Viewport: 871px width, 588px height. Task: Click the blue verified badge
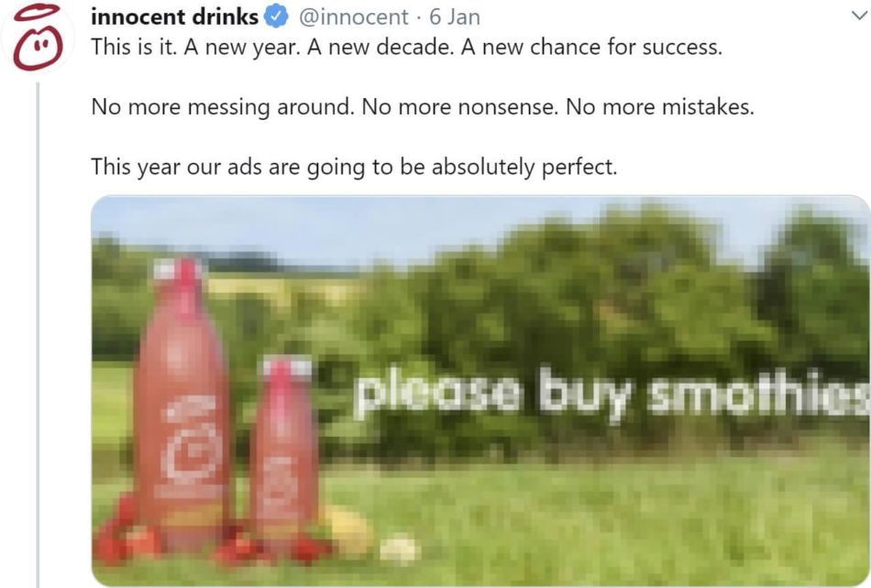coord(276,16)
